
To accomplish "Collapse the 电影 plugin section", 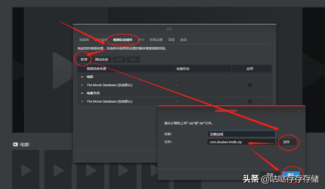I will pyautogui.click(x=82, y=77).
